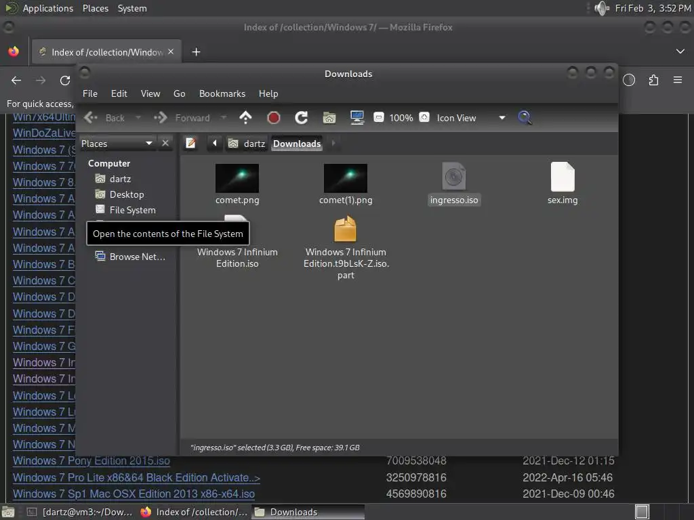Open Bookmarks menu
The width and height of the screenshot is (694, 520).
point(222,93)
